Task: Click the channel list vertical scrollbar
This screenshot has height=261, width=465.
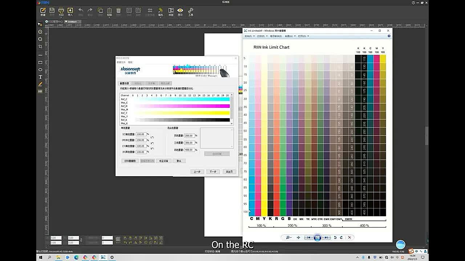Action: point(231,109)
